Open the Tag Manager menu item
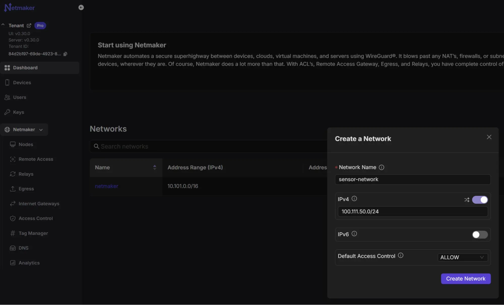 coord(33,233)
